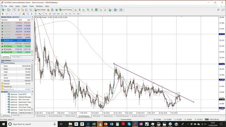Toggle the Terminal window toolbar icon
This screenshot has width=226, height=127.
(x=27, y=10)
